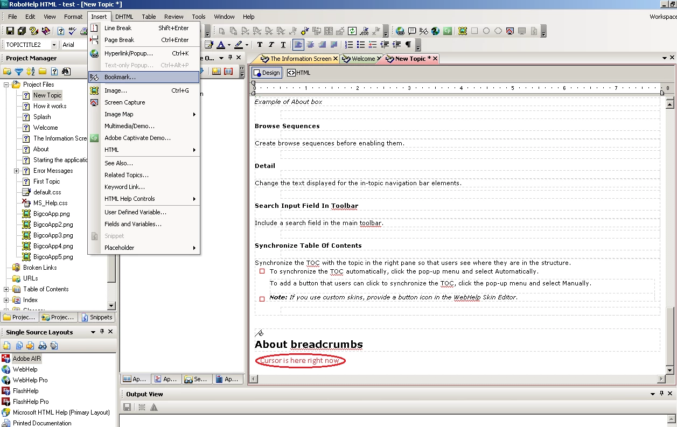
Task: Click orange arrow generate icon in Single Source Layouts
Action: click(x=31, y=346)
